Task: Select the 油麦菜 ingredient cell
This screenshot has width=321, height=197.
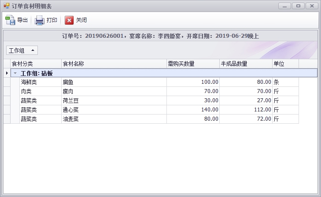Action: (114, 119)
